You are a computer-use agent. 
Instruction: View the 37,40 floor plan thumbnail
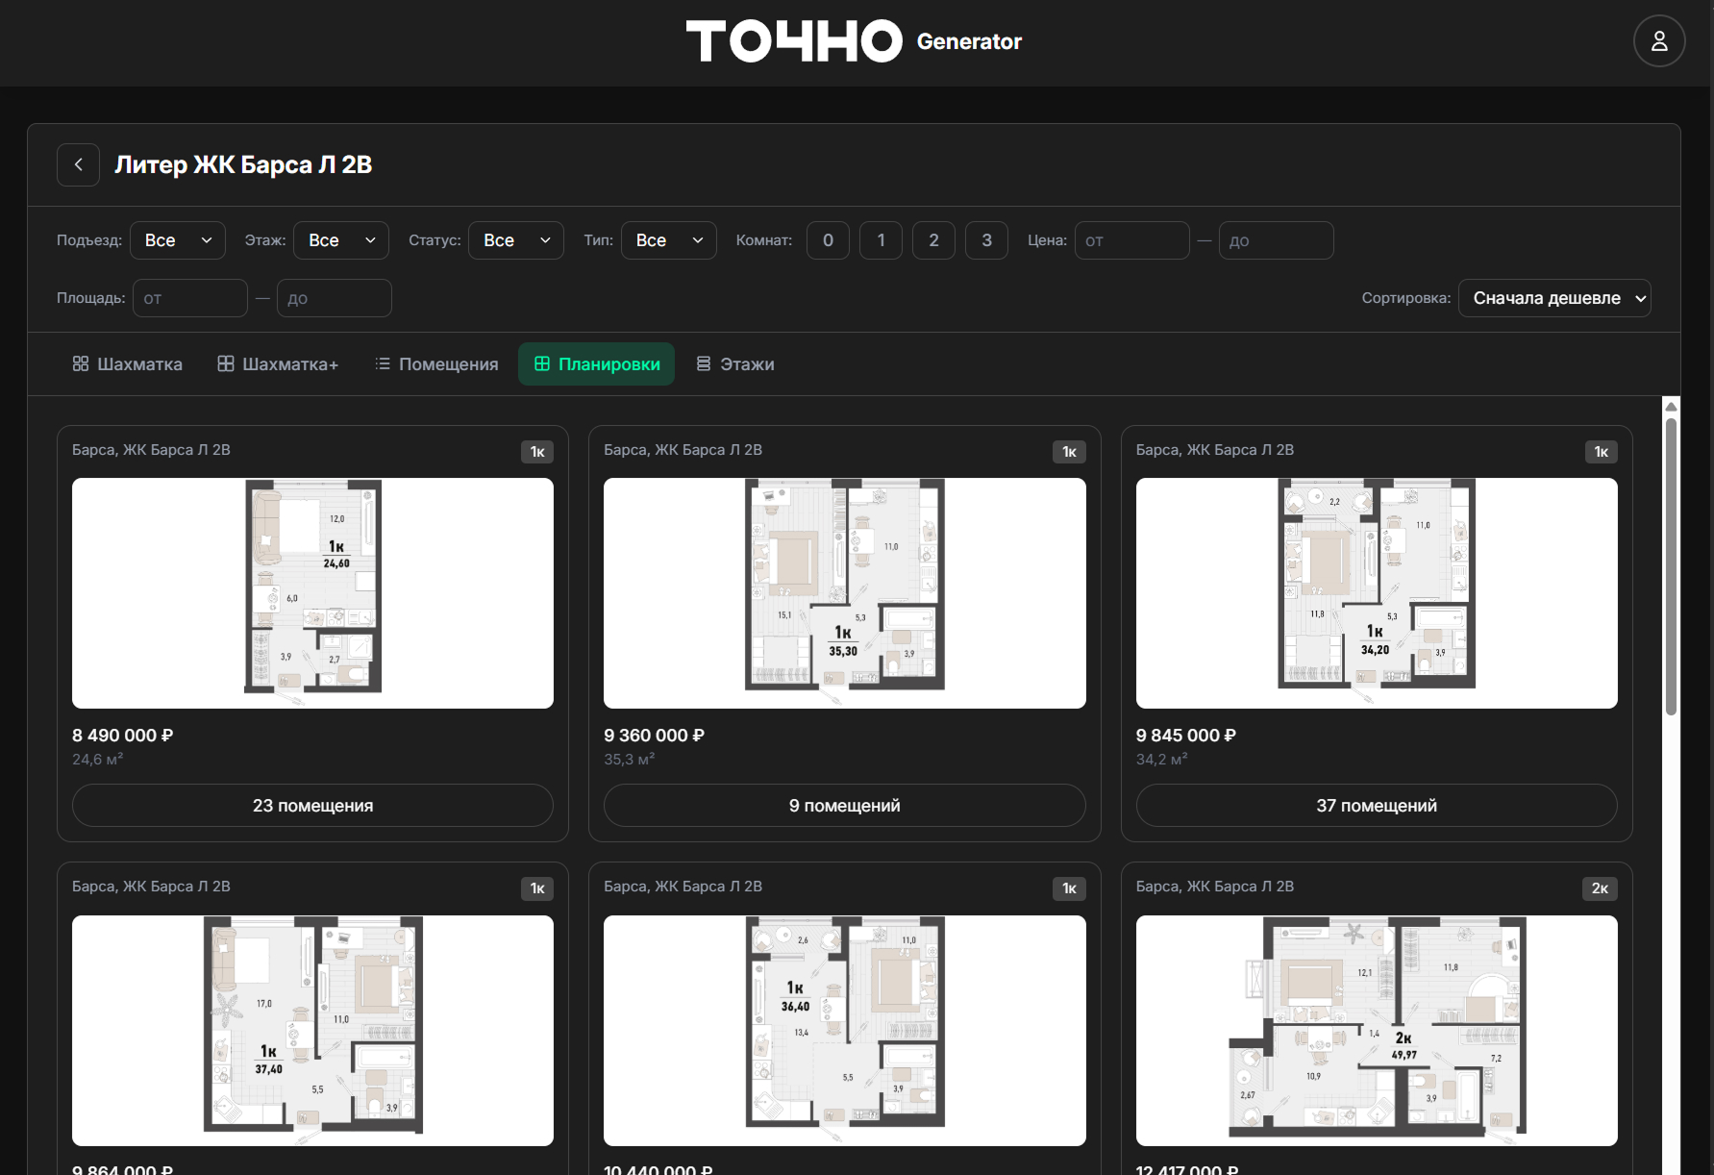click(x=312, y=1030)
